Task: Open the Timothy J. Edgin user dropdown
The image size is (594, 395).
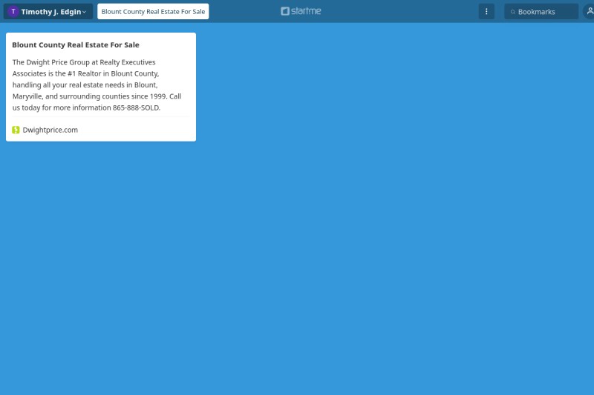Action: coord(48,12)
